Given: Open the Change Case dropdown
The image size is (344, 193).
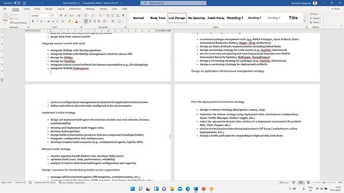Looking at the screenshot, I should (71, 16).
